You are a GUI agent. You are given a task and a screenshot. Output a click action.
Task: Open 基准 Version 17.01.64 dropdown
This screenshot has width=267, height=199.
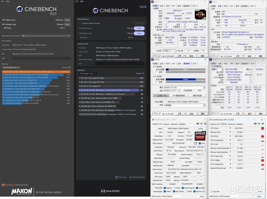click(185, 87)
